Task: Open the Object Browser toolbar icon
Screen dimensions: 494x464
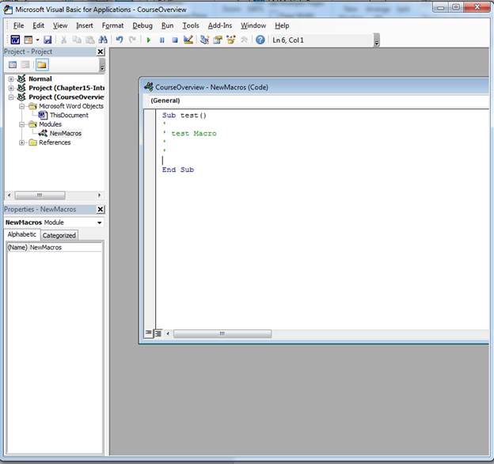Action: (231, 40)
